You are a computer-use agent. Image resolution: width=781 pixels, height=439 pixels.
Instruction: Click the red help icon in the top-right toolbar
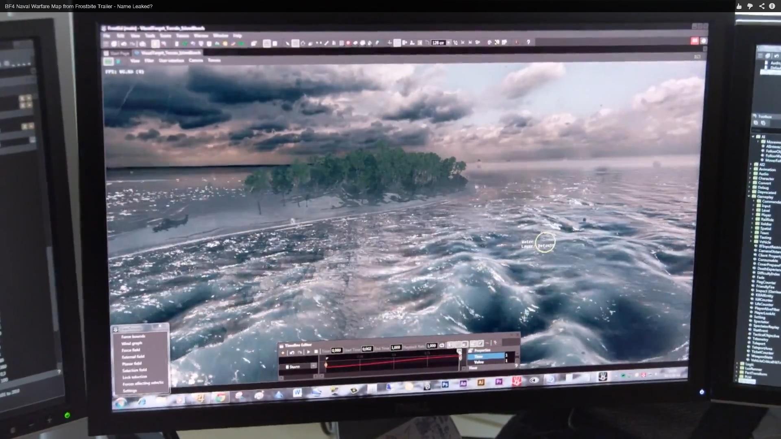point(694,41)
